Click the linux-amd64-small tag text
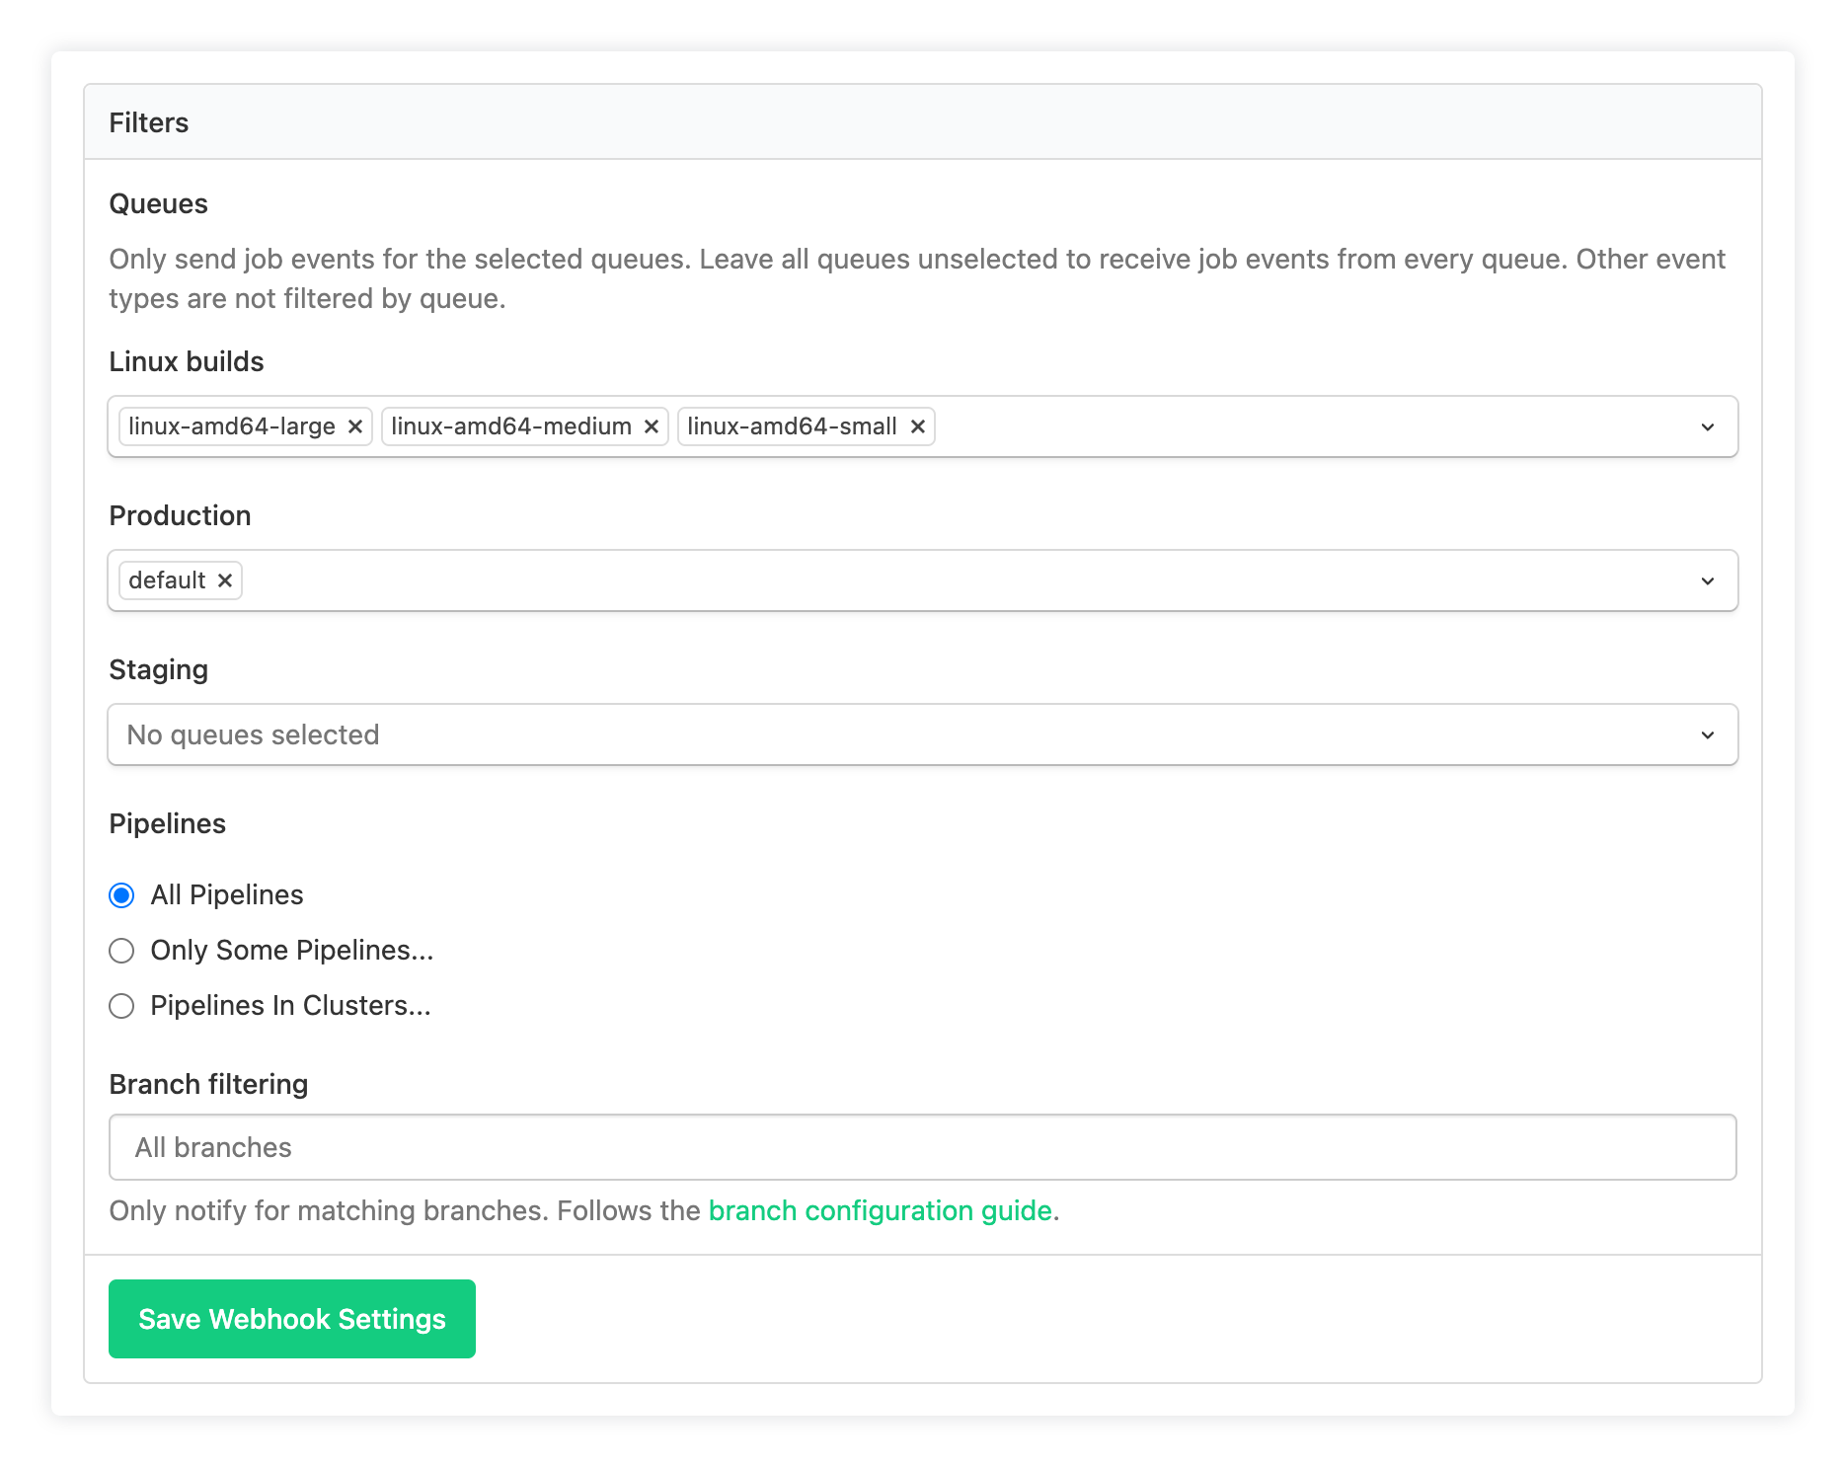1846x1467 pixels. 792,426
